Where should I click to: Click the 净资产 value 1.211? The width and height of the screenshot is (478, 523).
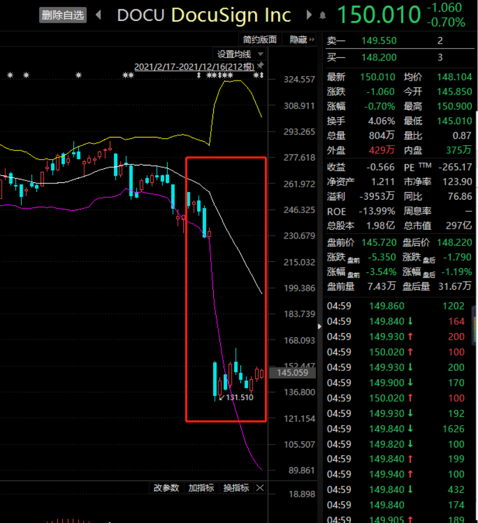(x=383, y=182)
